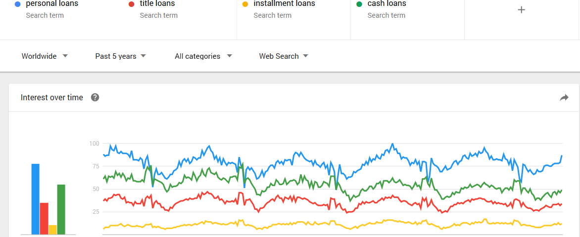Image resolution: width=580 pixels, height=237 pixels.
Task: Open the Past 5 years time range dropdown
Action: [121, 56]
